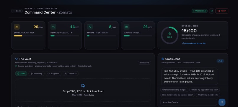Click the 18/100 overall risk value
238x107 pixels.
click(x=189, y=31)
